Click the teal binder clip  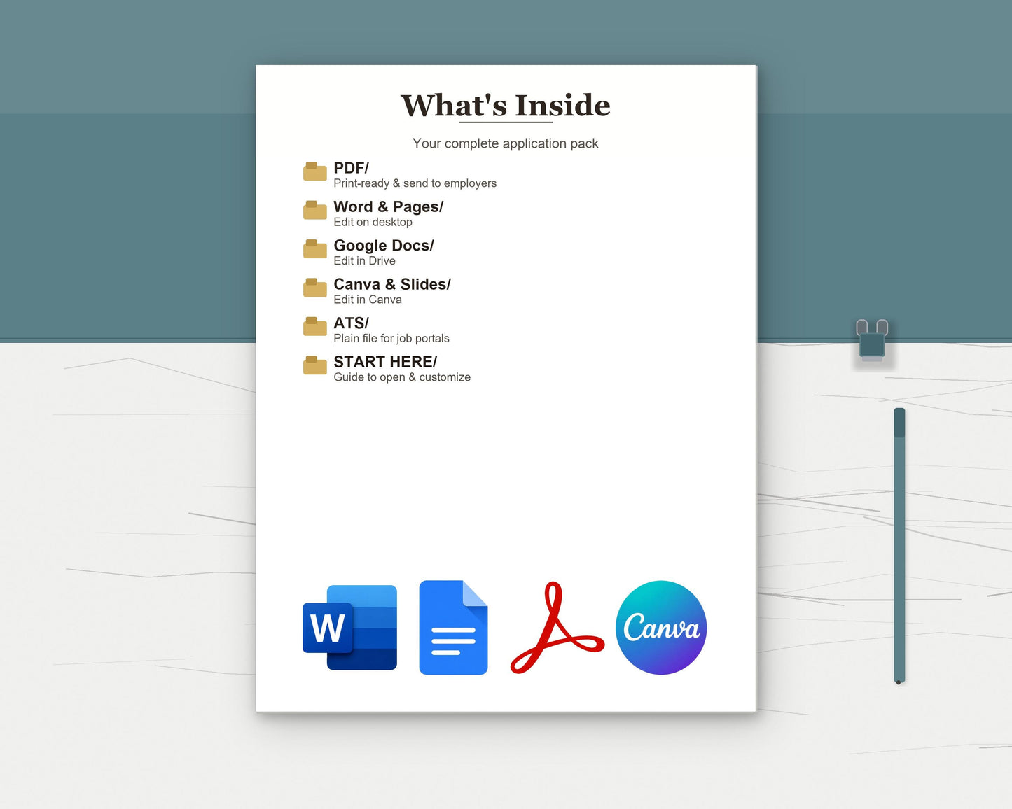pyautogui.click(x=872, y=341)
